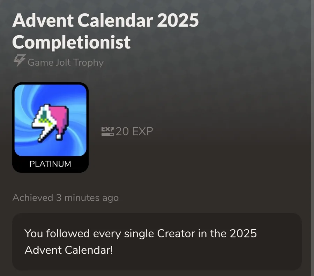
Task: Click the Game Jolt lightning bolt icon
Action: pos(19,62)
